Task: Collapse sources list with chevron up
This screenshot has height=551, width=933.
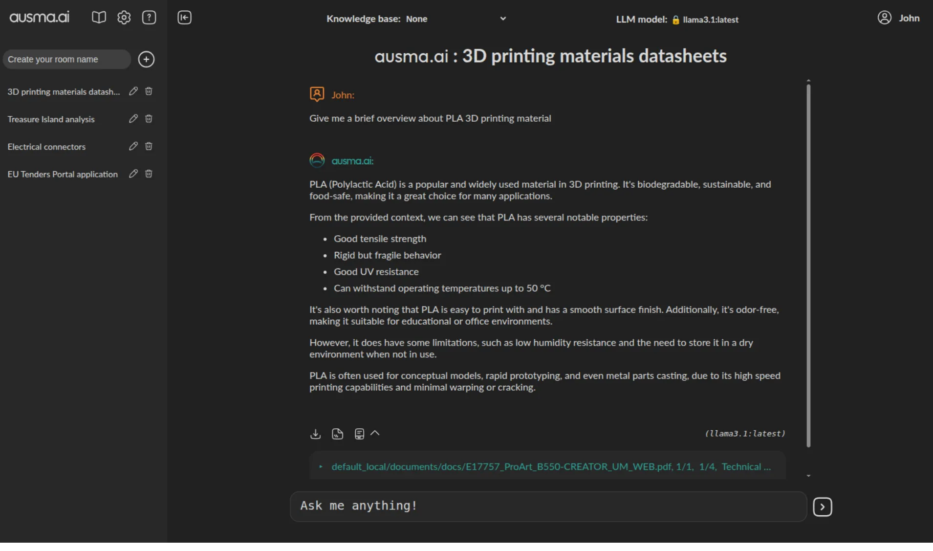Action: click(x=375, y=433)
